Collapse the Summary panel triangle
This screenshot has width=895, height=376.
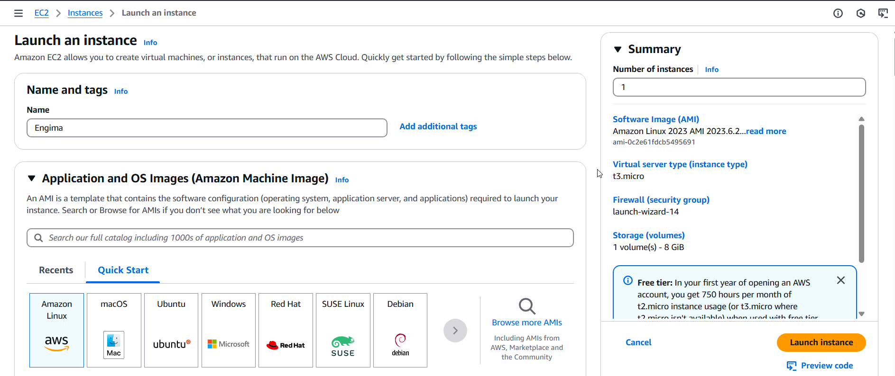[618, 49]
